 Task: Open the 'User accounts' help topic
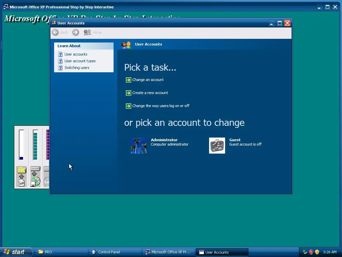pyautogui.click(x=76, y=54)
